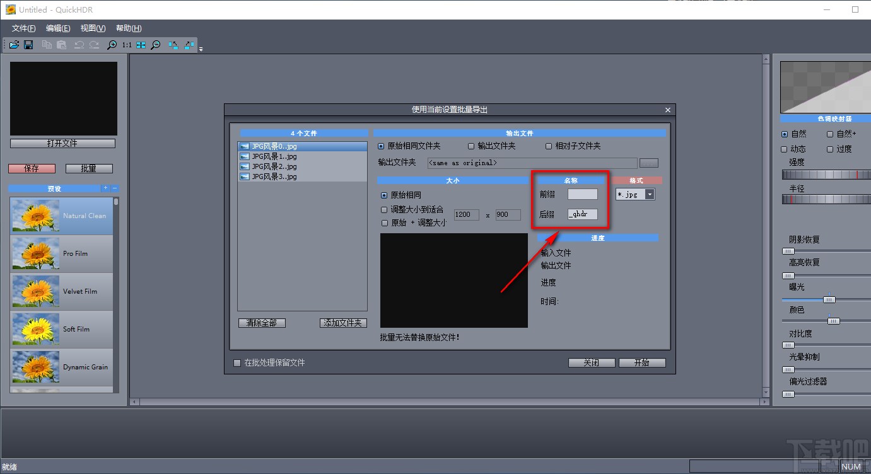The image size is (871, 474).
Task: Open the *.jpg format dropdown
Action: 650,195
